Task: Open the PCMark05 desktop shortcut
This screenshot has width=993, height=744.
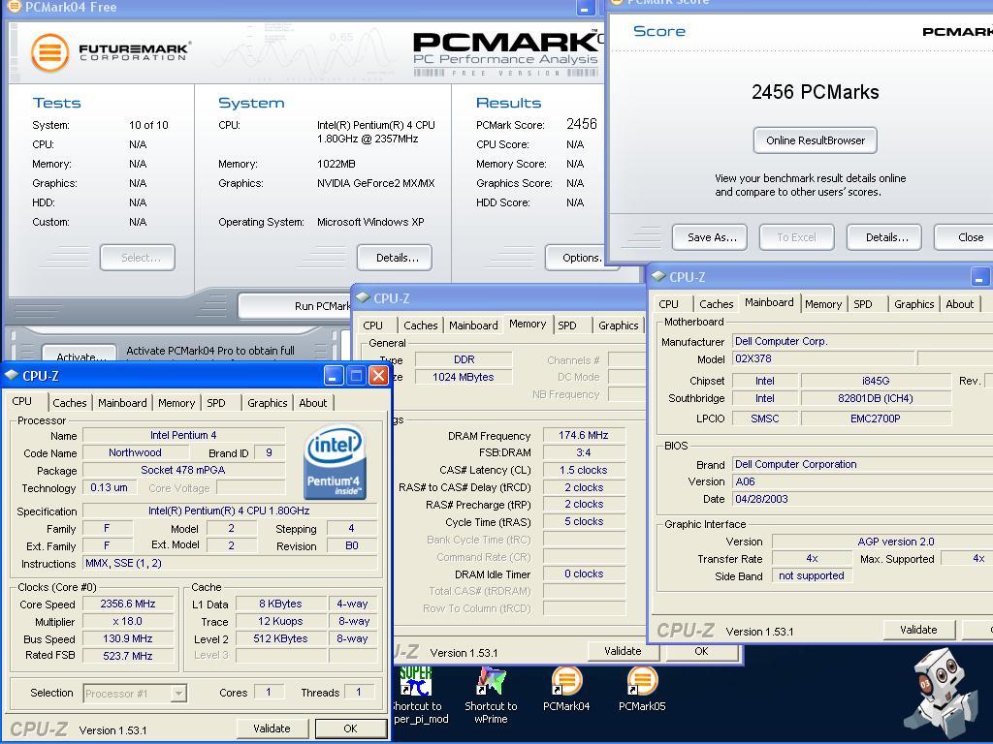Action: [642, 689]
